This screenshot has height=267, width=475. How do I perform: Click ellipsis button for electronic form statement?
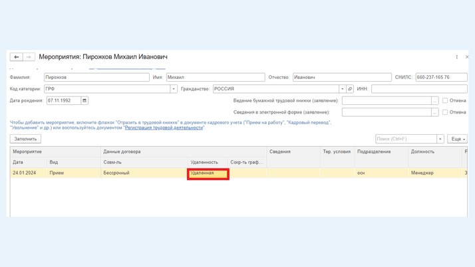click(435, 112)
